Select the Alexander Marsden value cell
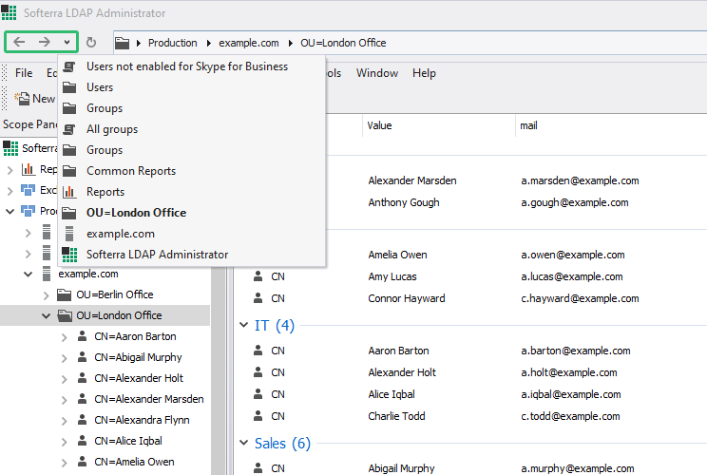Viewport: 707px width, 475px height. 412,180
